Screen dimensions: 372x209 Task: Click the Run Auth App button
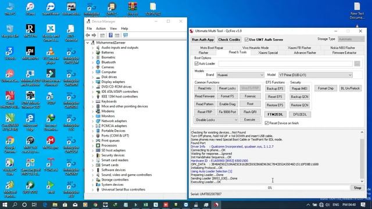[x=203, y=39]
